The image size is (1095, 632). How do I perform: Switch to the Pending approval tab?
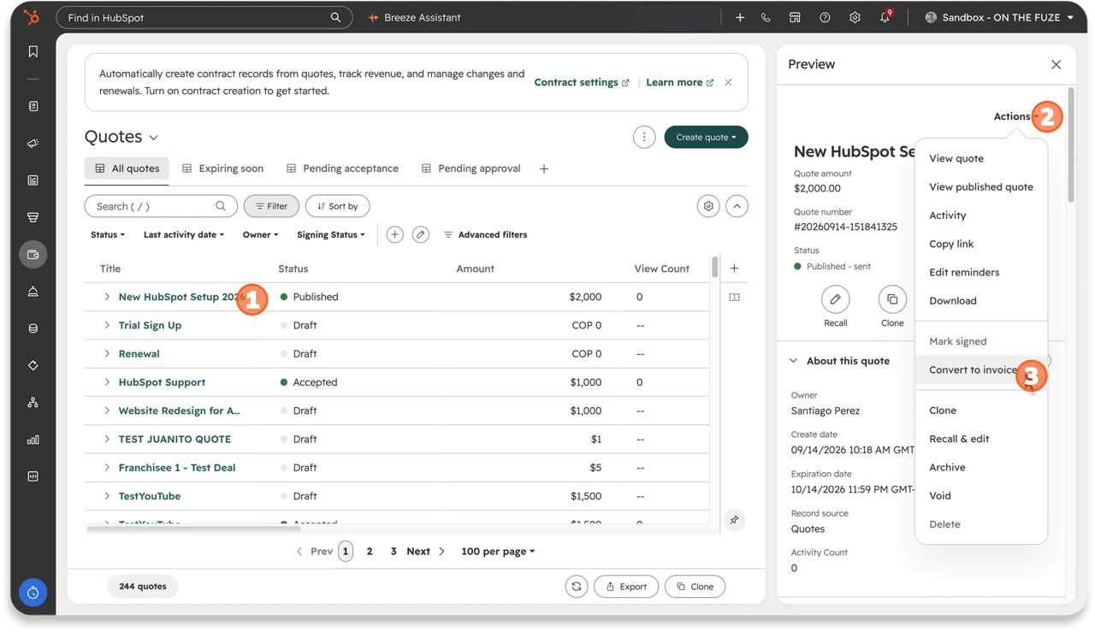click(x=471, y=168)
